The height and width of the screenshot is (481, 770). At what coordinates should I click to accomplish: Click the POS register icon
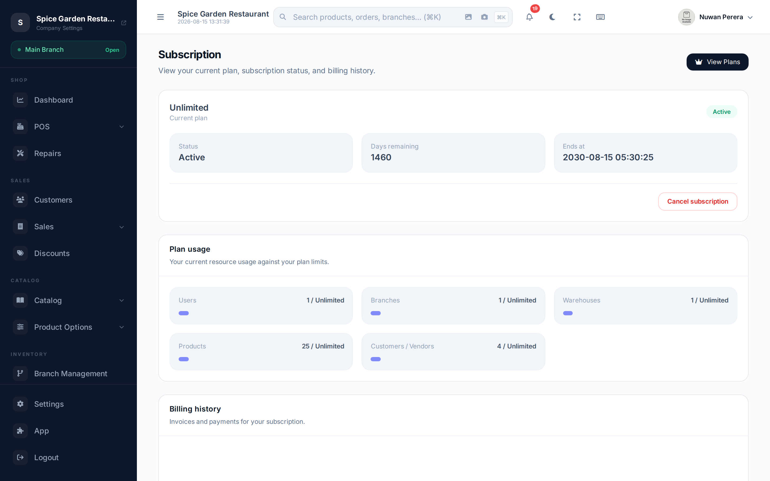[x=20, y=127]
